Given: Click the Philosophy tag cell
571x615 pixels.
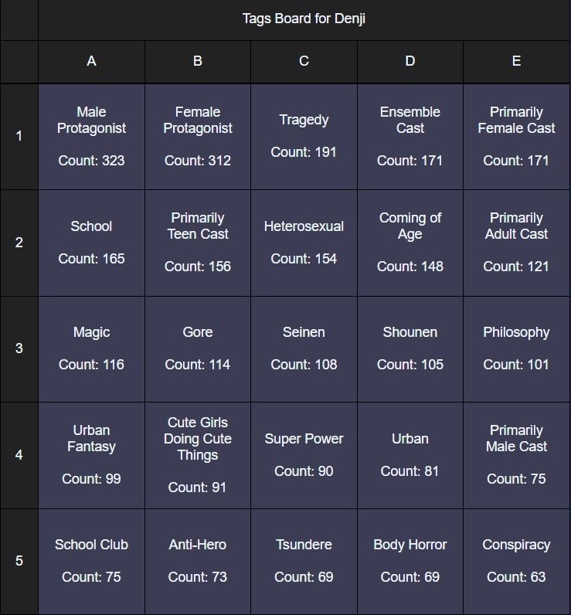Looking at the screenshot, I should point(516,348).
